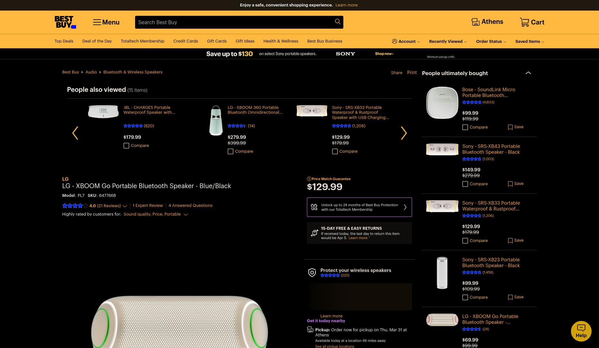
Task: Open the Cart icon
Action: point(525,22)
